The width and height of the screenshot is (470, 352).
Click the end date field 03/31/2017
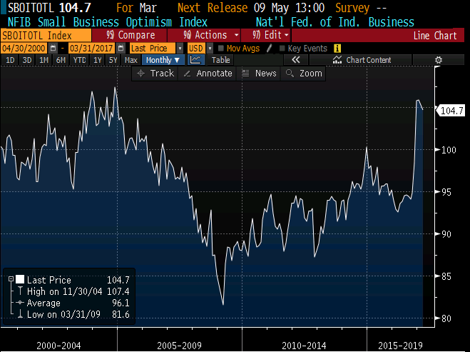pyautogui.click(x=91, y=49)
